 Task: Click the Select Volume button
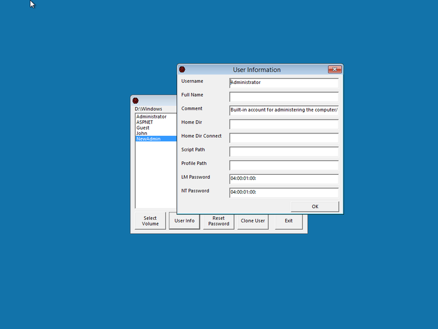click(x=150, y=221)
